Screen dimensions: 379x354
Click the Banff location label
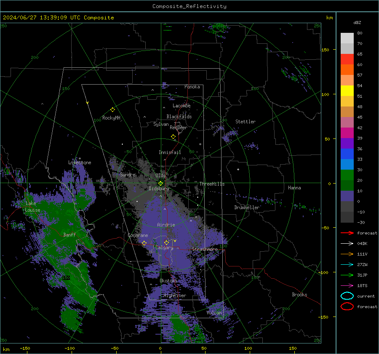pos(69,234)
